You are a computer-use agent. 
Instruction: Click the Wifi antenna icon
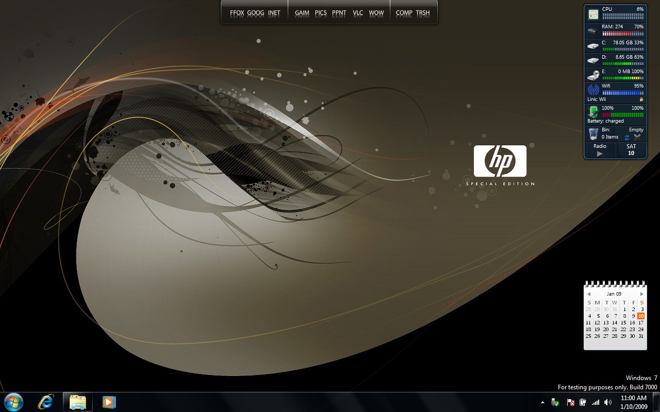[x=593, y=90]
